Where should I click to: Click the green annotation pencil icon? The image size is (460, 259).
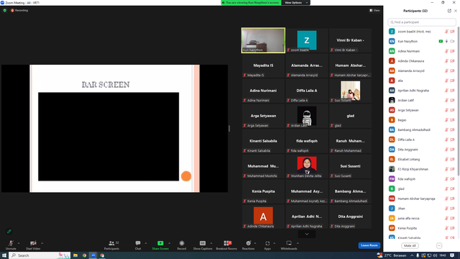click(x=9, y=232)
